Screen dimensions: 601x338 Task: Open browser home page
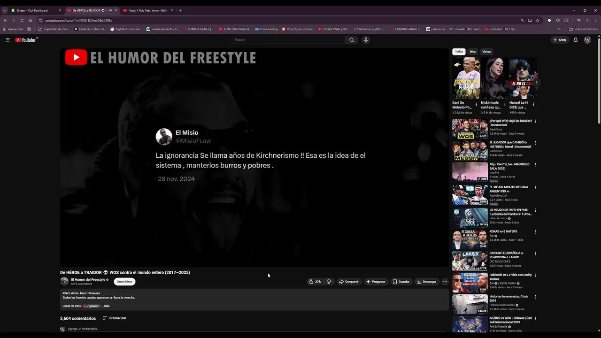coord(31,20)
